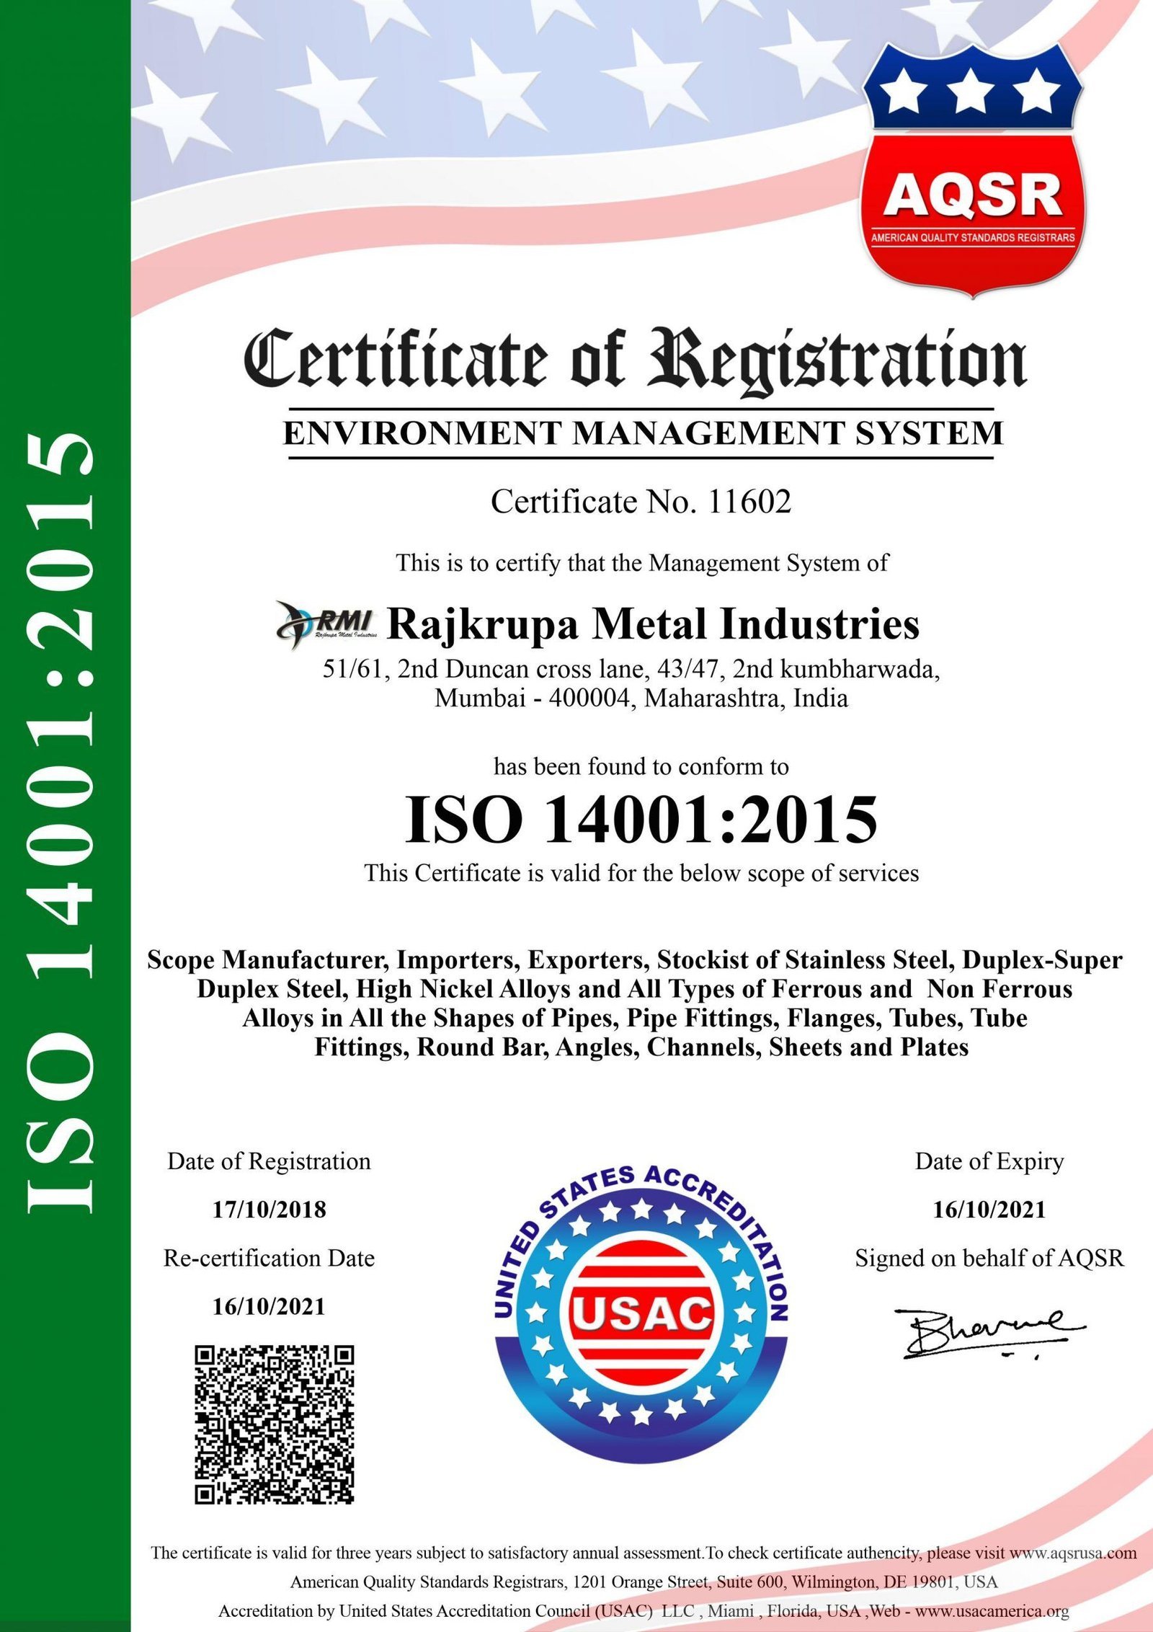Screen dimensions: 1153x1632
Task: Click the Mumbai address line
Action: click(x=641, y=699)
